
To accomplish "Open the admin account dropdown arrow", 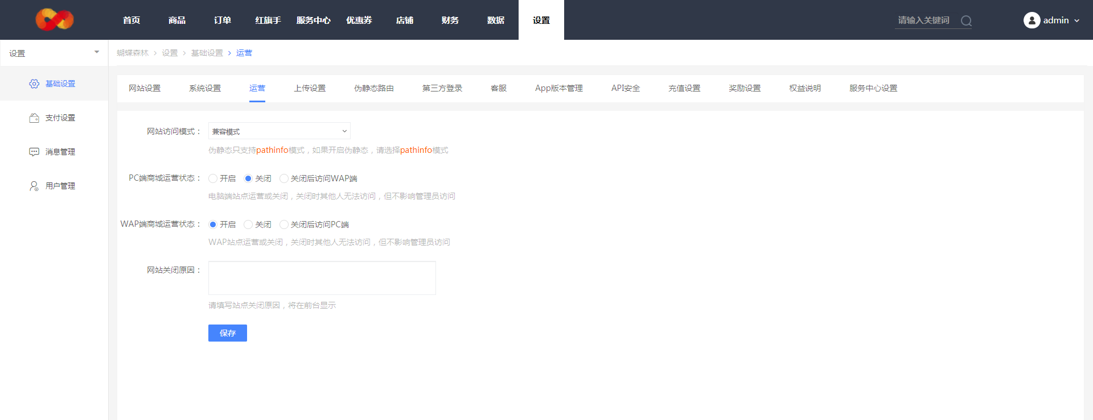I will 1076,21.
